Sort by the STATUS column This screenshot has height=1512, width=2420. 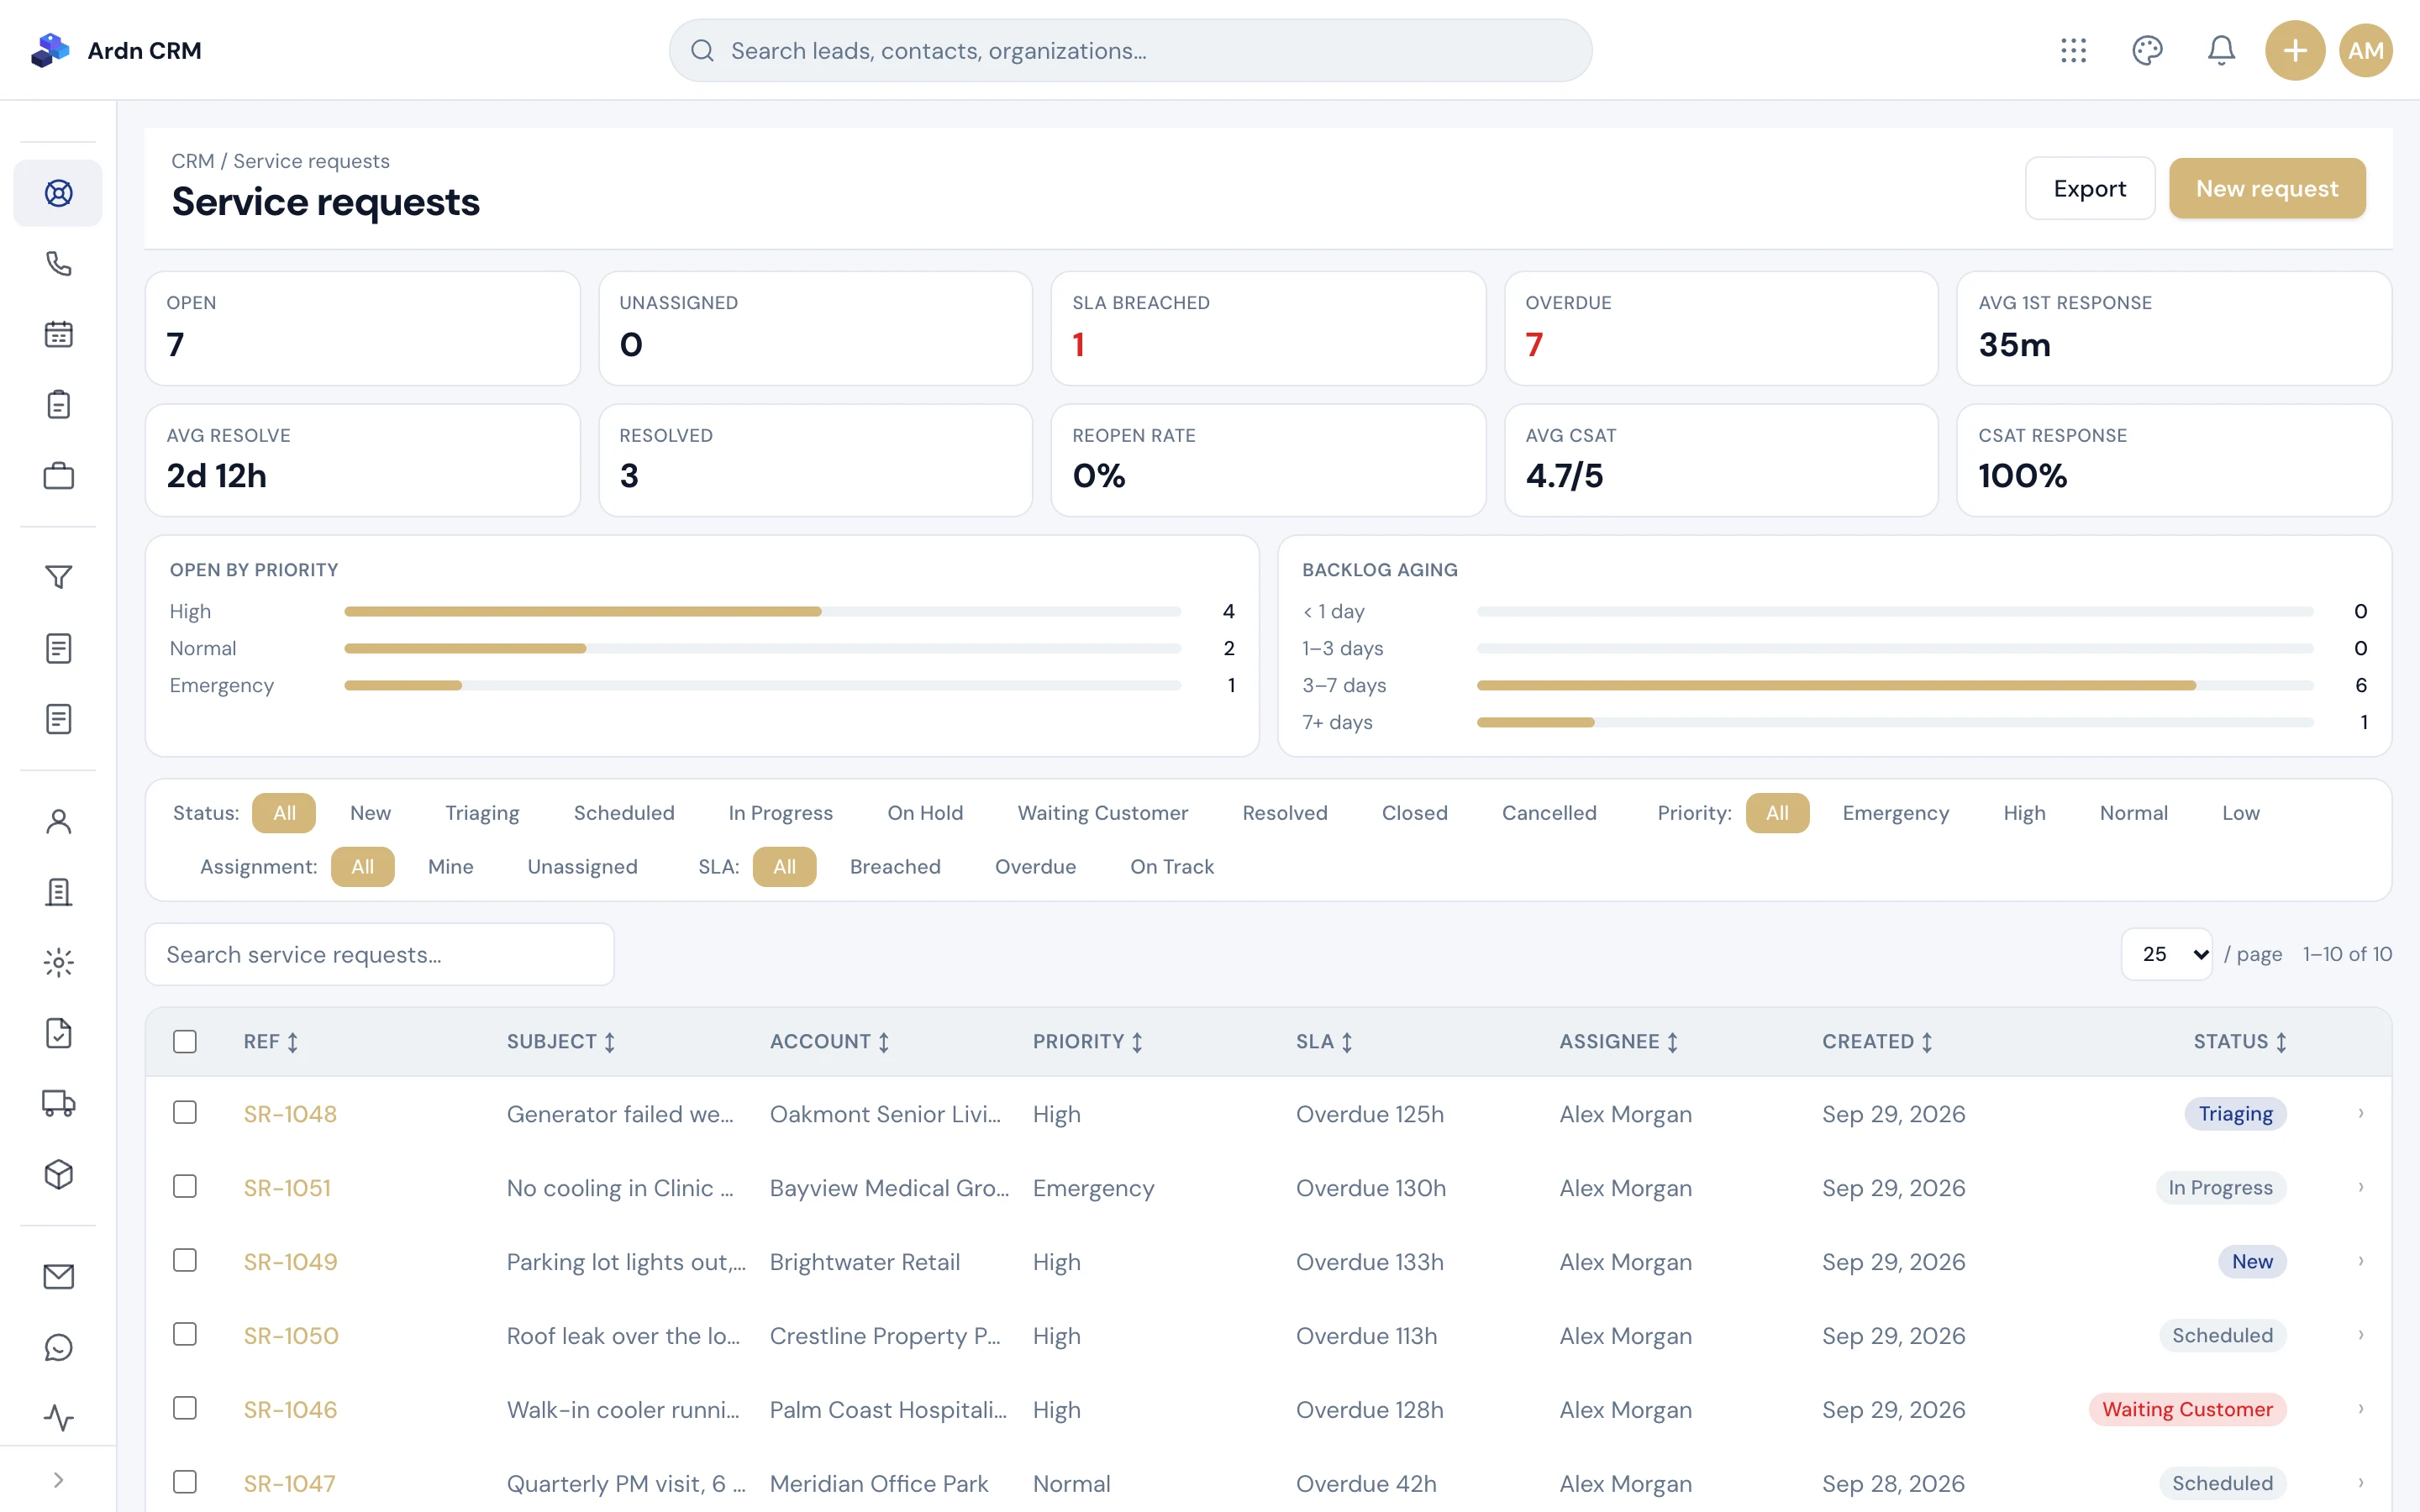click(2239, 1042)
